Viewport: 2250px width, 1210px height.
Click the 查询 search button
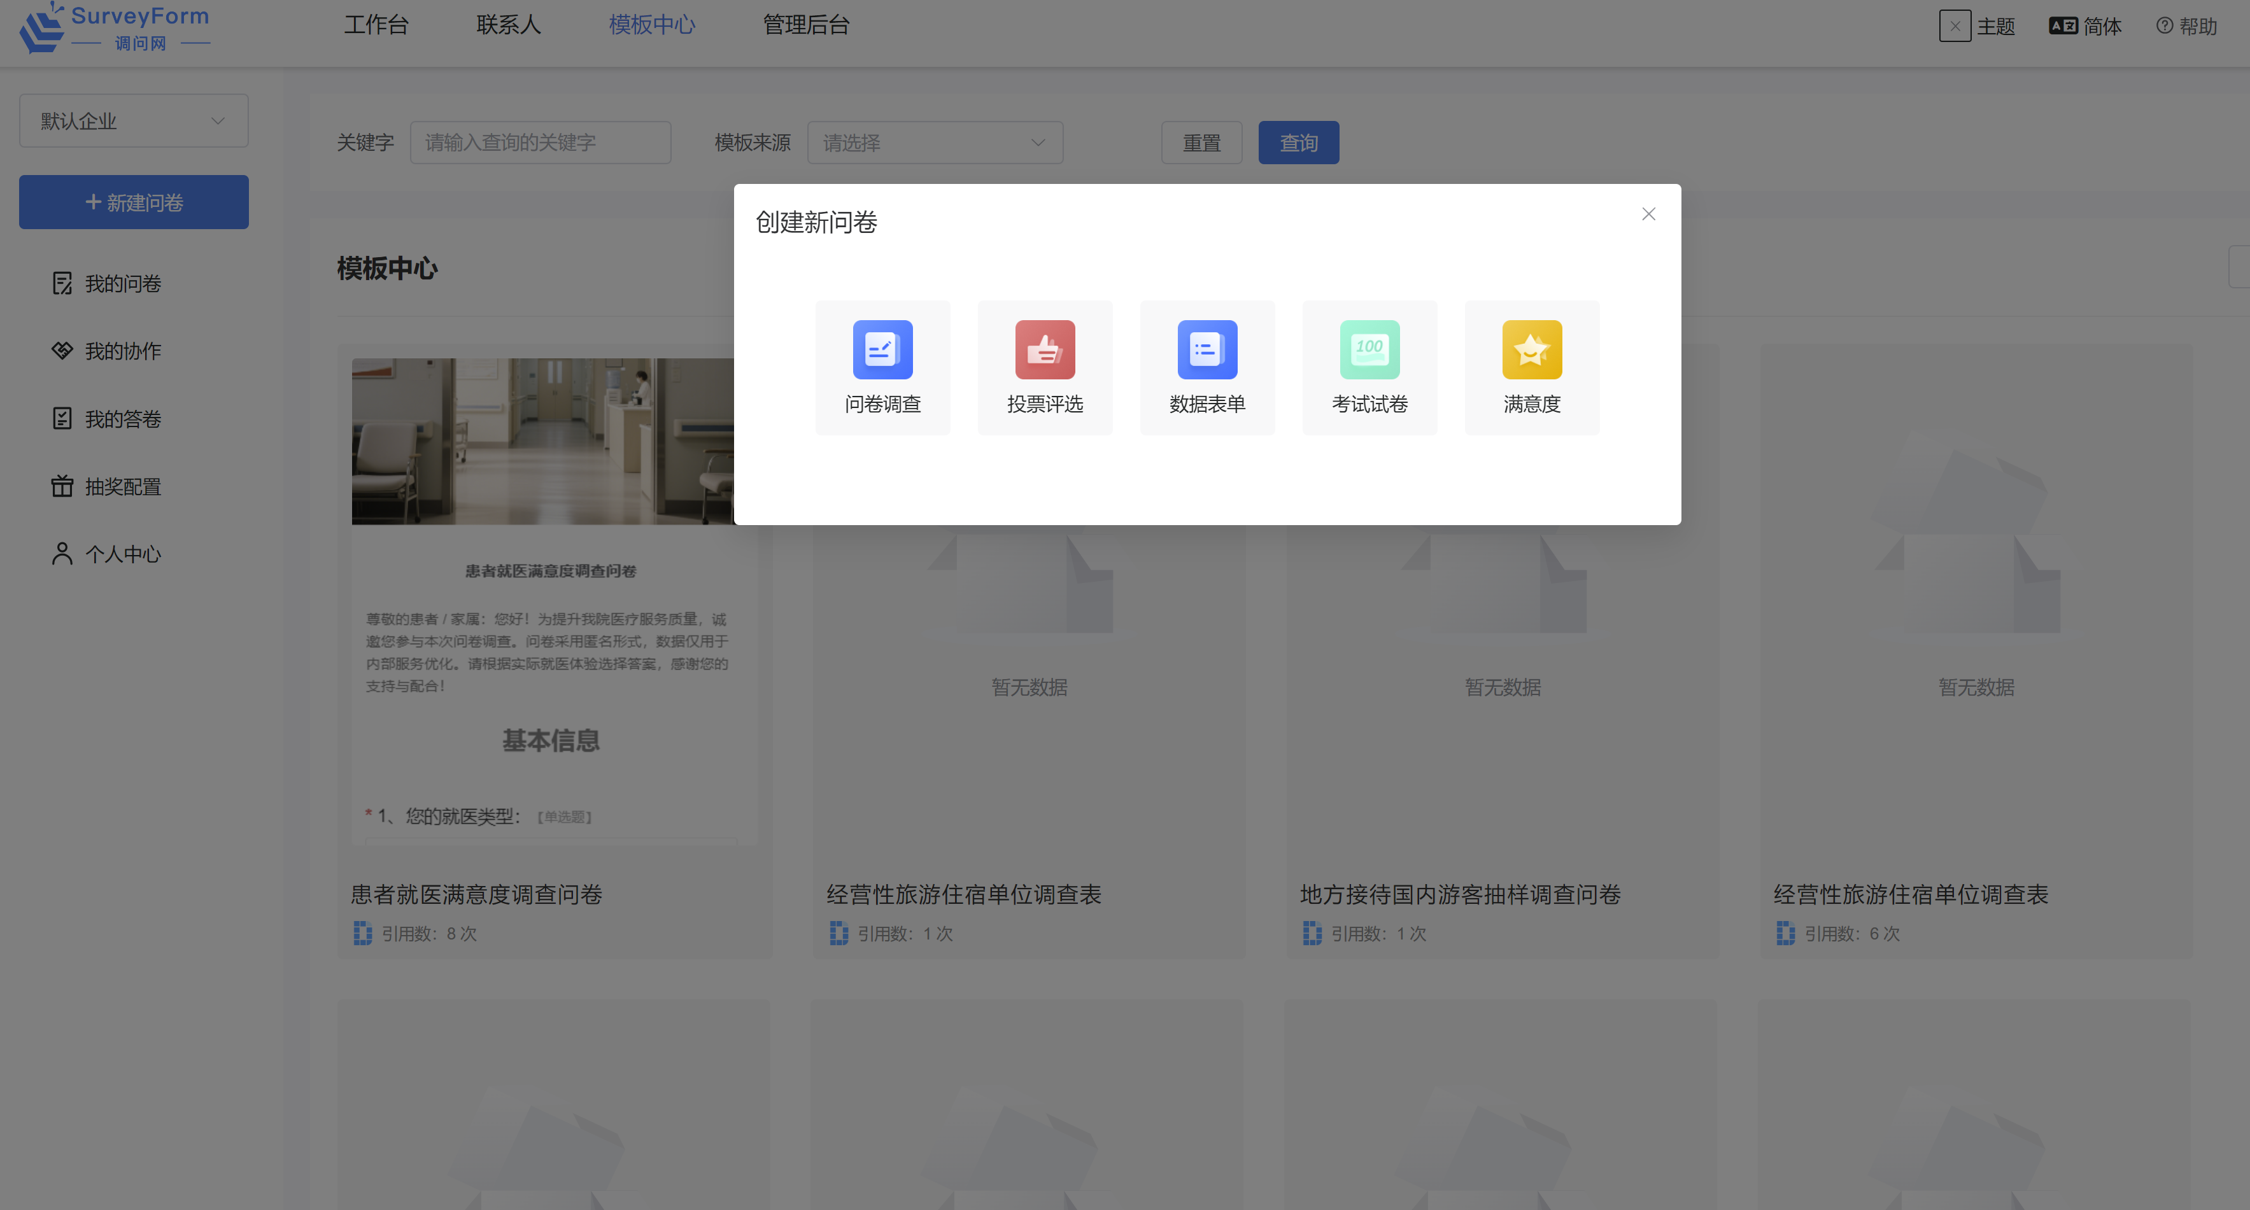(x=1298, y=143)
